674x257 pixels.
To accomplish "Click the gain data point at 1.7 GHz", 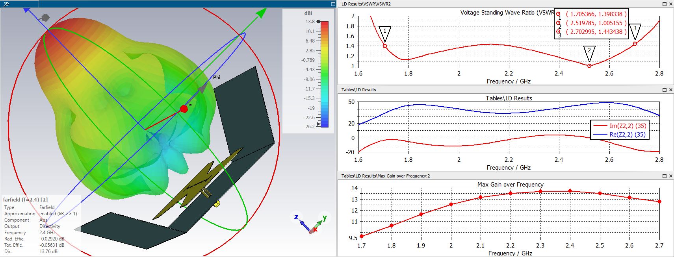I will click(x=362, y=236).
